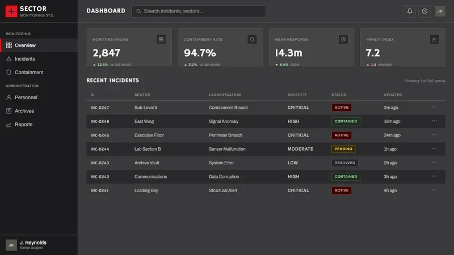Click the Mean Response clock icon

pyautogui.click(x=343, y=39)
